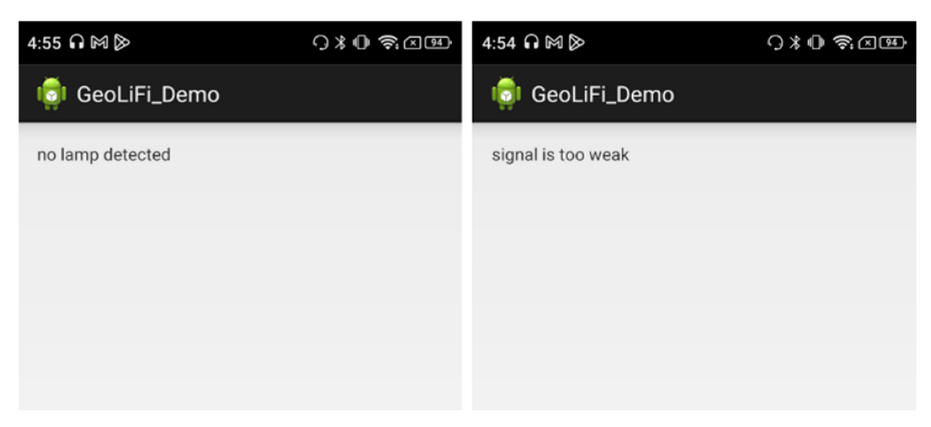Click Gmail icon in left status bar
Image resolution: width=931 pixels, height=427 pixels.
(x=98, y=42)
